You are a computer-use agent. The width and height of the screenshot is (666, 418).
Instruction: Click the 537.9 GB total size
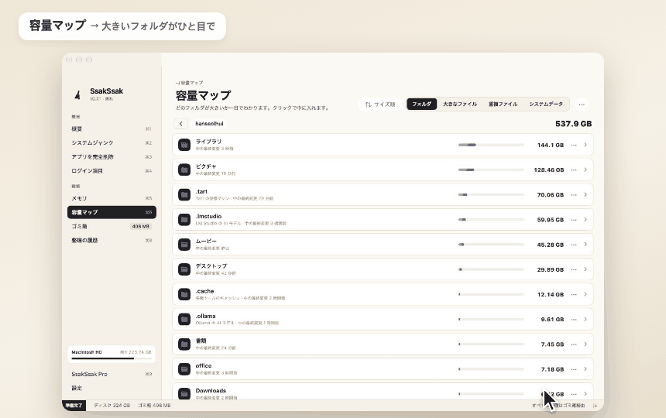(573, 124)
